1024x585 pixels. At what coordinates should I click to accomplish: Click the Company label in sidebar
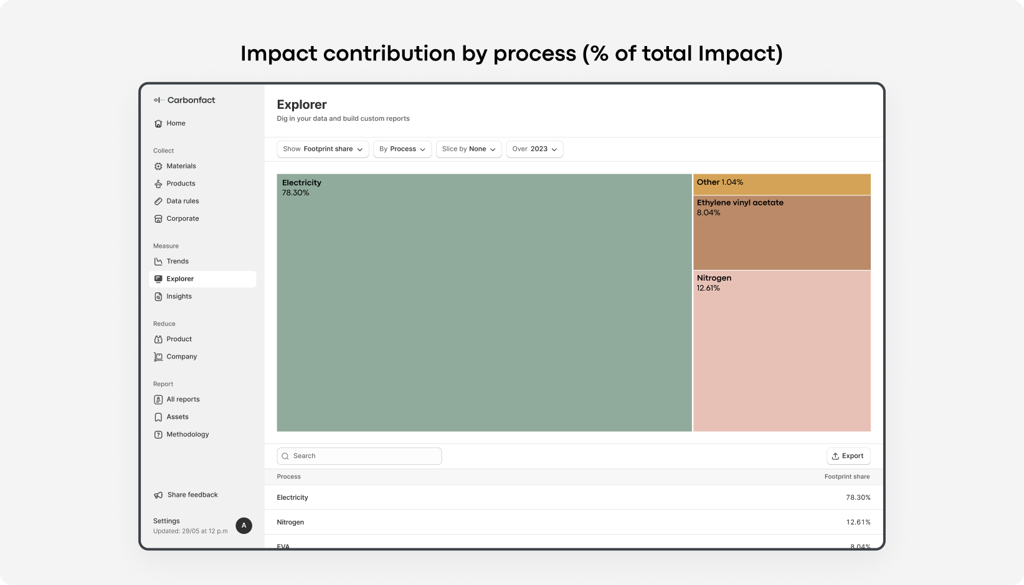pyautogui.click(x=181, y=357)
